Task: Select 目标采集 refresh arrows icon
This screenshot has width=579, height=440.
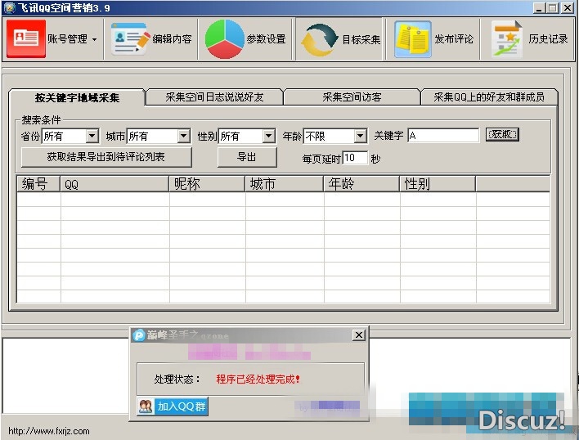Action: click(317, 39)
